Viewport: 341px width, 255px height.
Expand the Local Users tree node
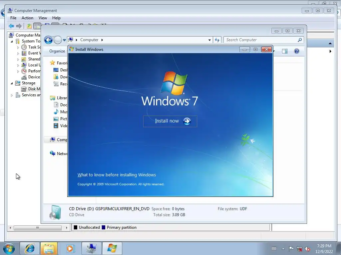click(x=18, y=65)
